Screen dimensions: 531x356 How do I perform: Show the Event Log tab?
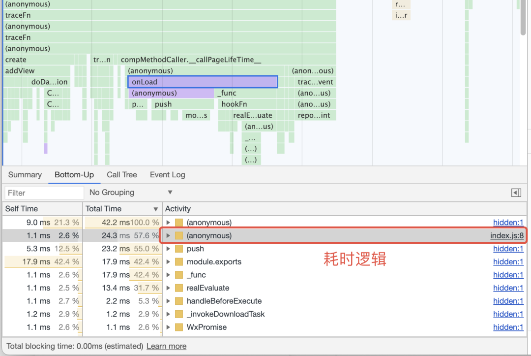(x=168, y=175)
